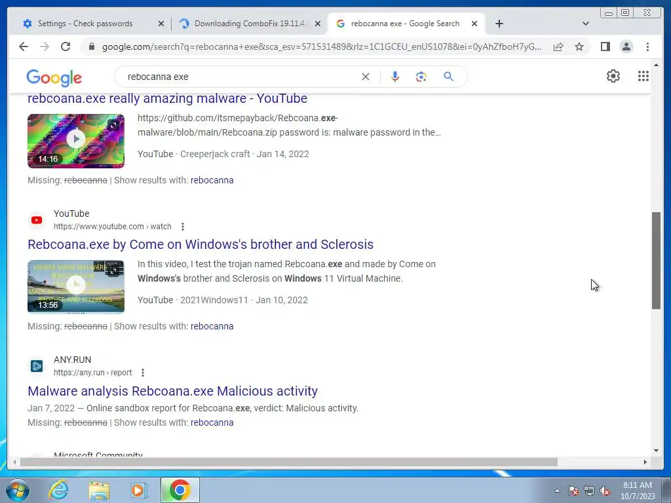View site information padlock icon
671x503 pixels.
point(91,47)
